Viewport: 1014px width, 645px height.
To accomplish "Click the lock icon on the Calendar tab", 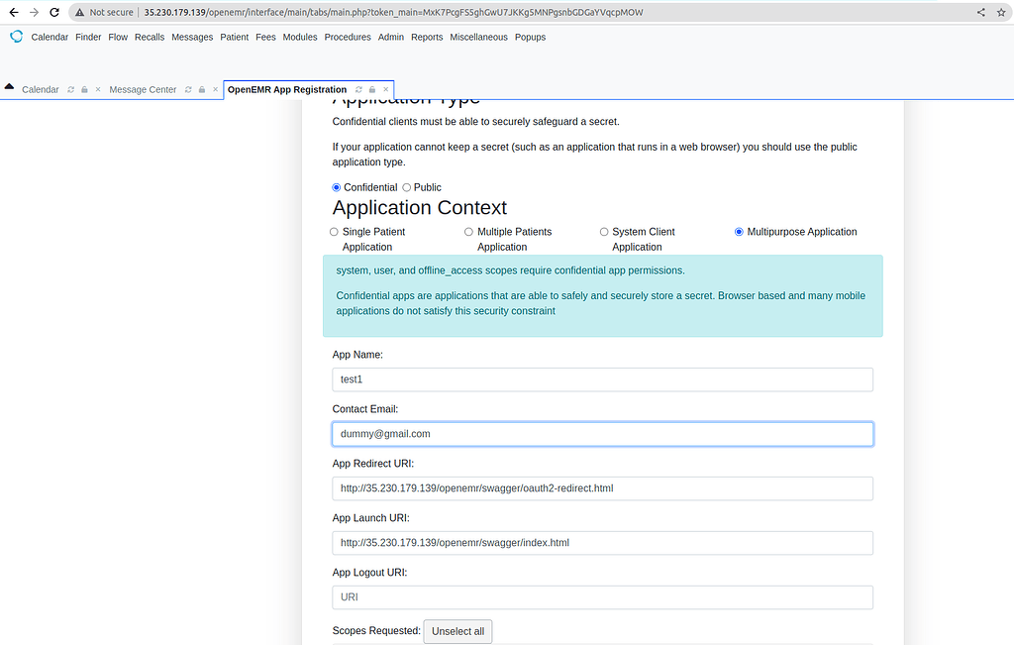I will click(82, 89).
